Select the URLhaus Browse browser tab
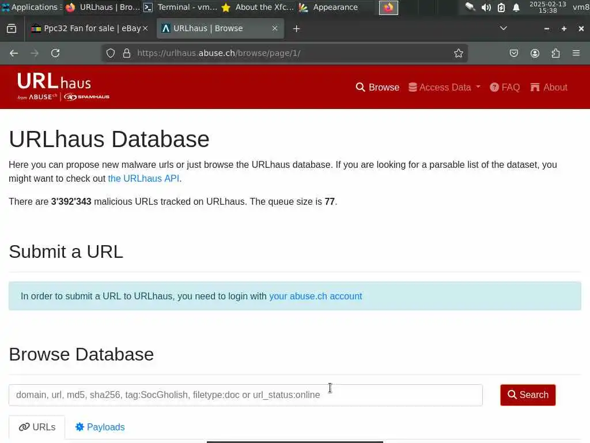590x443 pixels. tap(220, 28)
